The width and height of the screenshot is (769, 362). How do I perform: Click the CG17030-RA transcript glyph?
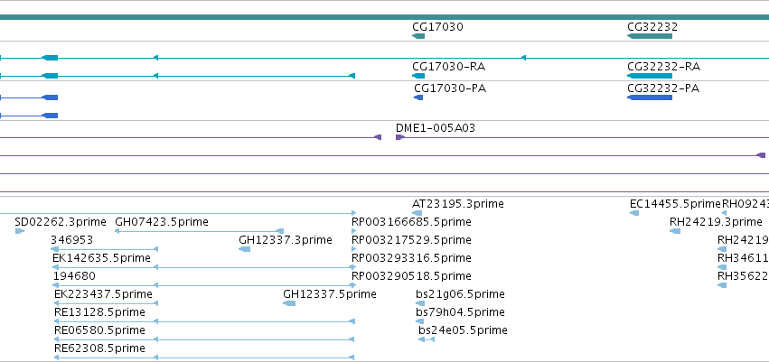point(418,76)
